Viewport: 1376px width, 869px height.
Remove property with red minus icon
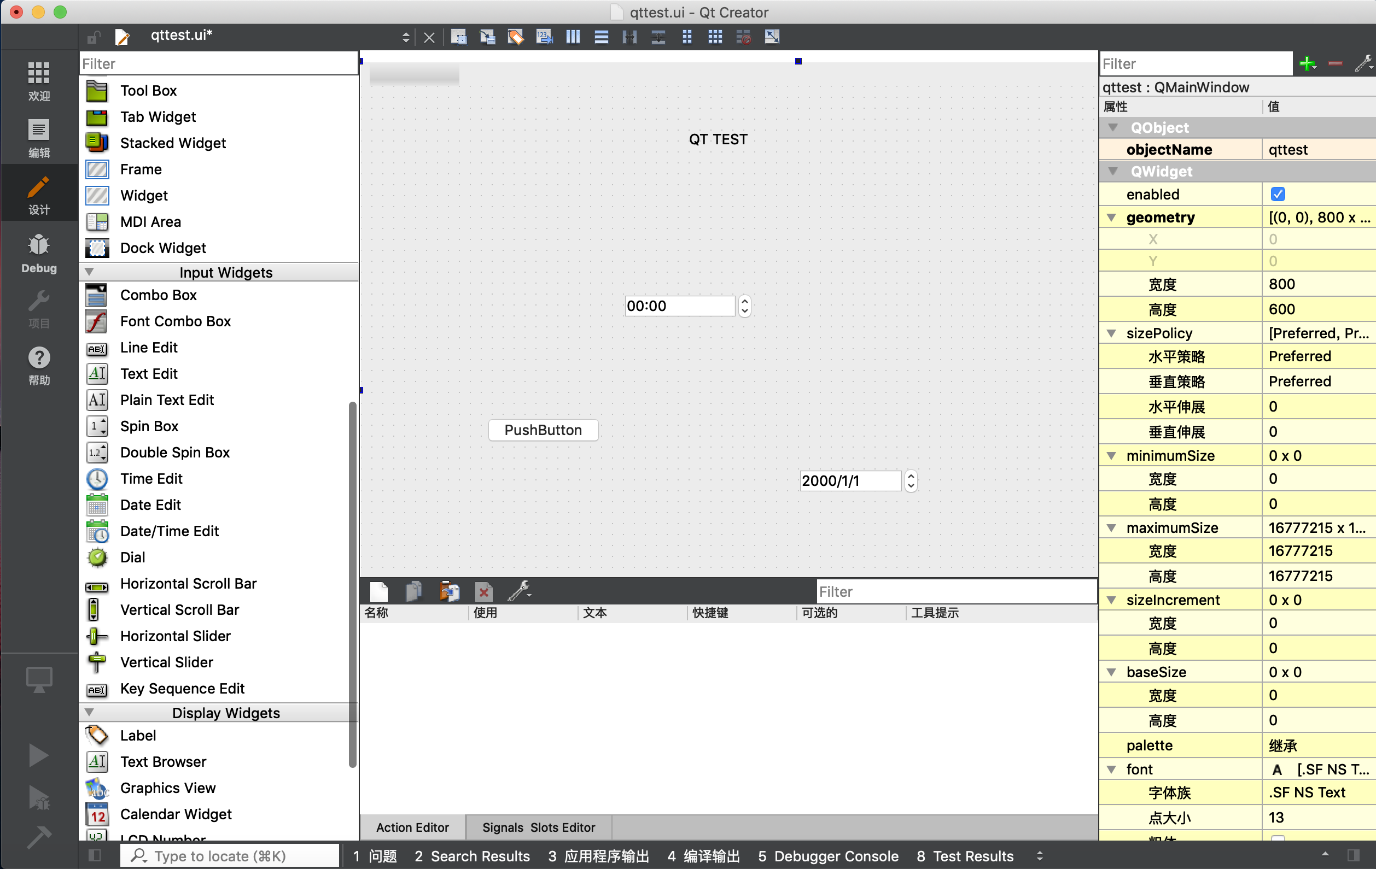pyautogui.click(x=1336, y=63)
